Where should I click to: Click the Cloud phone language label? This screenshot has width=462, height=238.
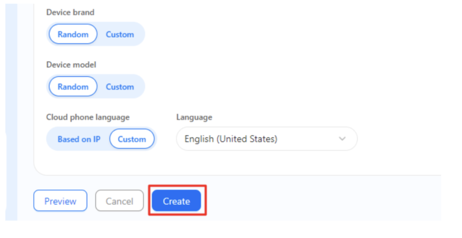[88, 117]
